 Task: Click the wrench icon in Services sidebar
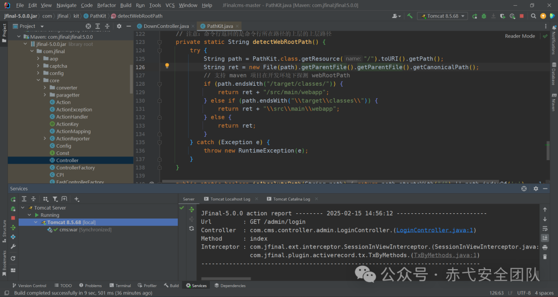point(13,246)
